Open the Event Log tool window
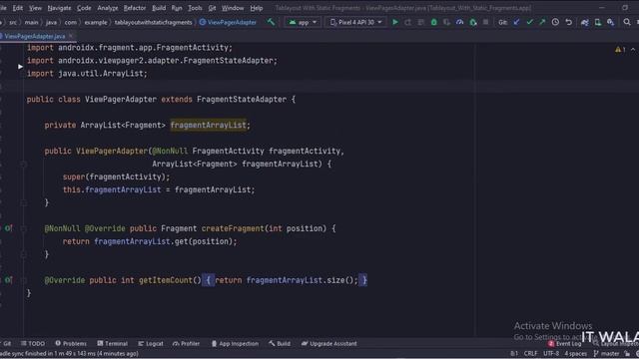The image size is (639, 359). pyautogui.click(x=565, y=343)
